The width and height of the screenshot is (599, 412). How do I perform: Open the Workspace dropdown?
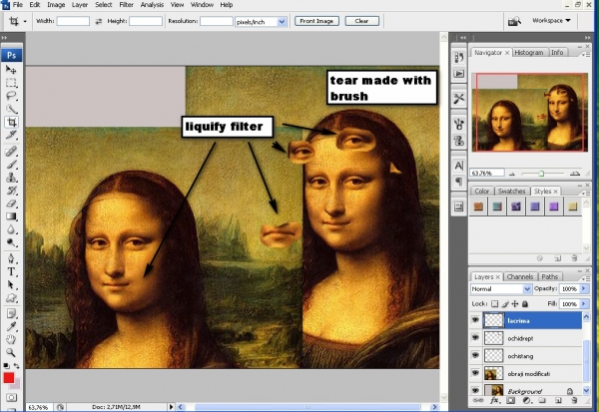[x=551, y=21]
